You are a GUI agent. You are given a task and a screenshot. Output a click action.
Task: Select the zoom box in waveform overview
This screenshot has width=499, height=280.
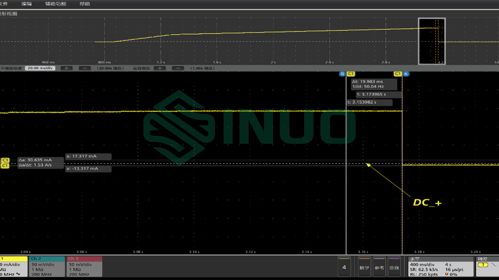tap(432, 41)
